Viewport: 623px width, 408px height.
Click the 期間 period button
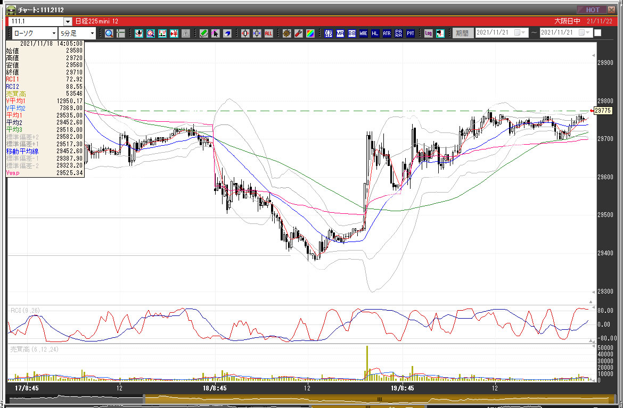pos(462,33)
